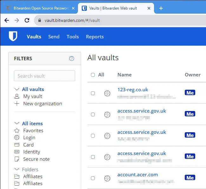Click the Folders section heading
Viewport: 206px width, 189px height.
tap(30, 169)
